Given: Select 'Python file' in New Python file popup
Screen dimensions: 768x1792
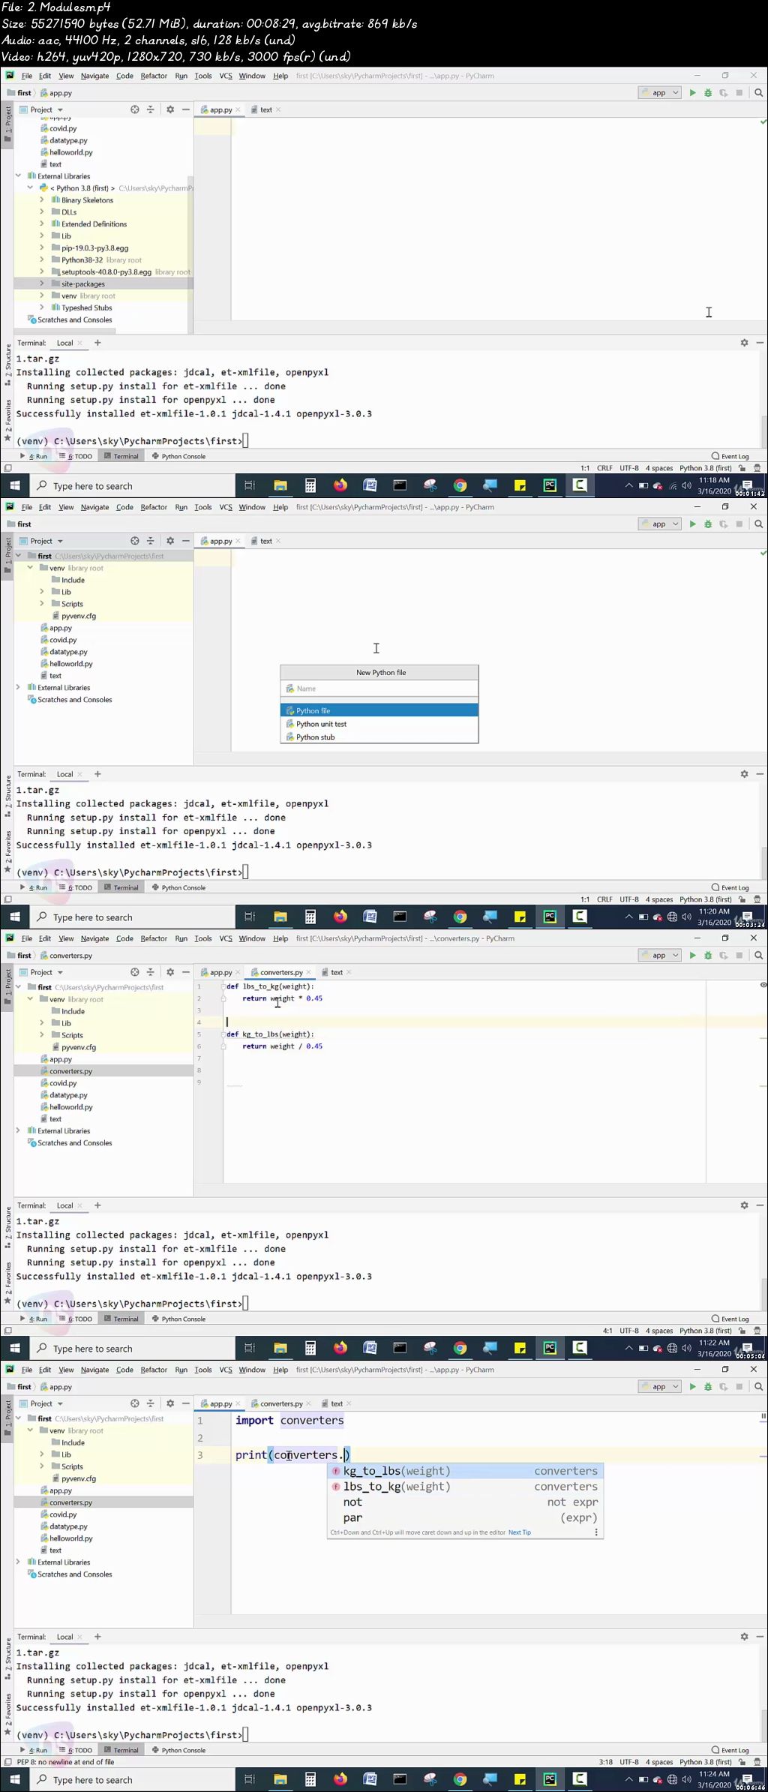Looking at the screenshot, I should (x=379, y=710).
